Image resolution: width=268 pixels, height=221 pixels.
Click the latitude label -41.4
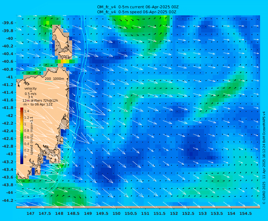point(8,92)
